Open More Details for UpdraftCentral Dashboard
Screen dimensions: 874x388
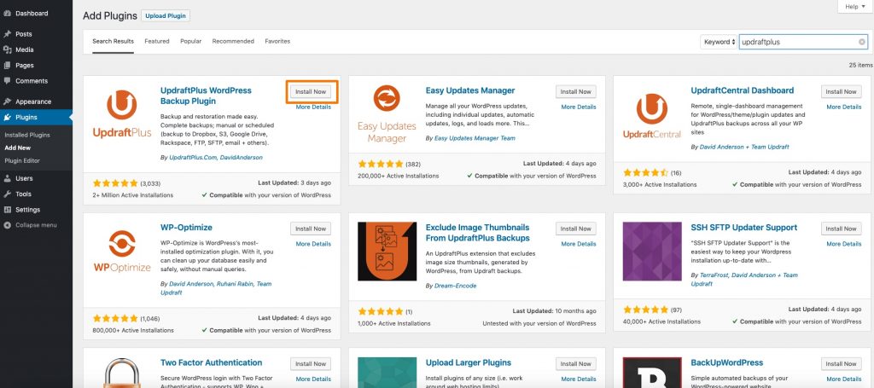(x=844, y=107)
